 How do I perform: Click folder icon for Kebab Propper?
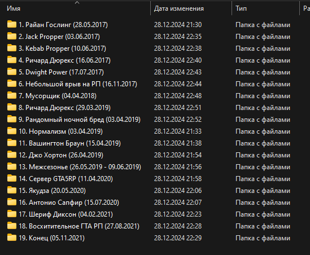[x=12, y=48]
